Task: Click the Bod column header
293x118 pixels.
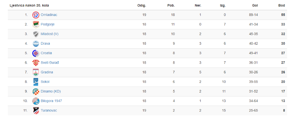Action: point(282,6)
